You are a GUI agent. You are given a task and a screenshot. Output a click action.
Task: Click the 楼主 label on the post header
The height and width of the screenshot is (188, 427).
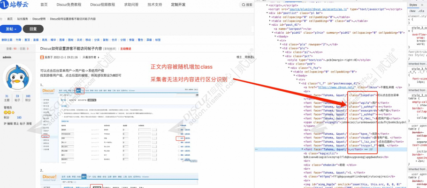click(239, 57)
